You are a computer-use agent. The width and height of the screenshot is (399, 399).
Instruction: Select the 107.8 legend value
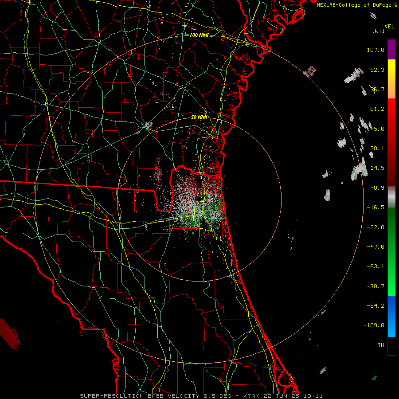click(376, 50)
